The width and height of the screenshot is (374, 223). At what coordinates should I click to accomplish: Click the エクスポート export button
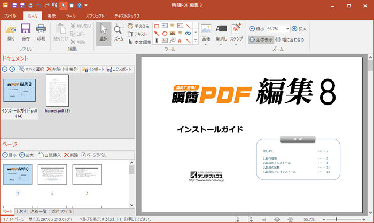click(119, 69)
